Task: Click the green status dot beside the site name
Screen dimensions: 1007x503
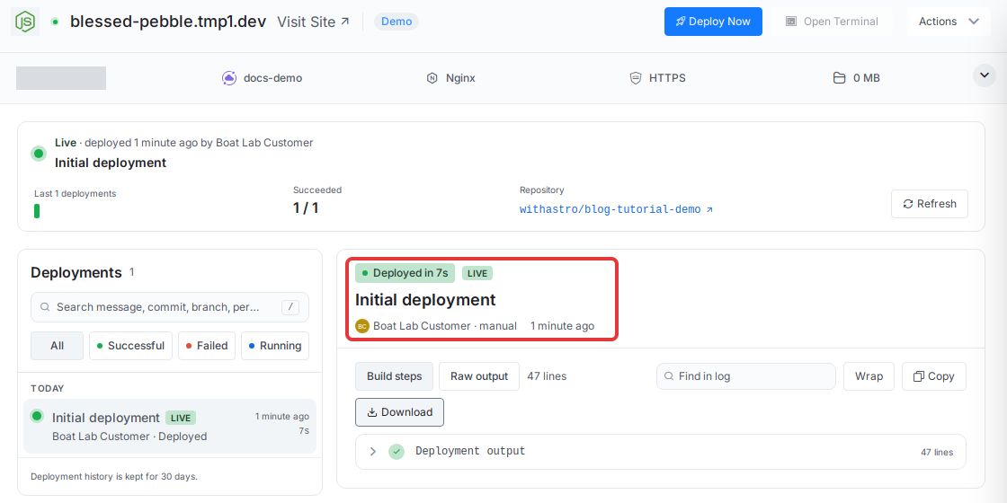Action: [55, 22]
